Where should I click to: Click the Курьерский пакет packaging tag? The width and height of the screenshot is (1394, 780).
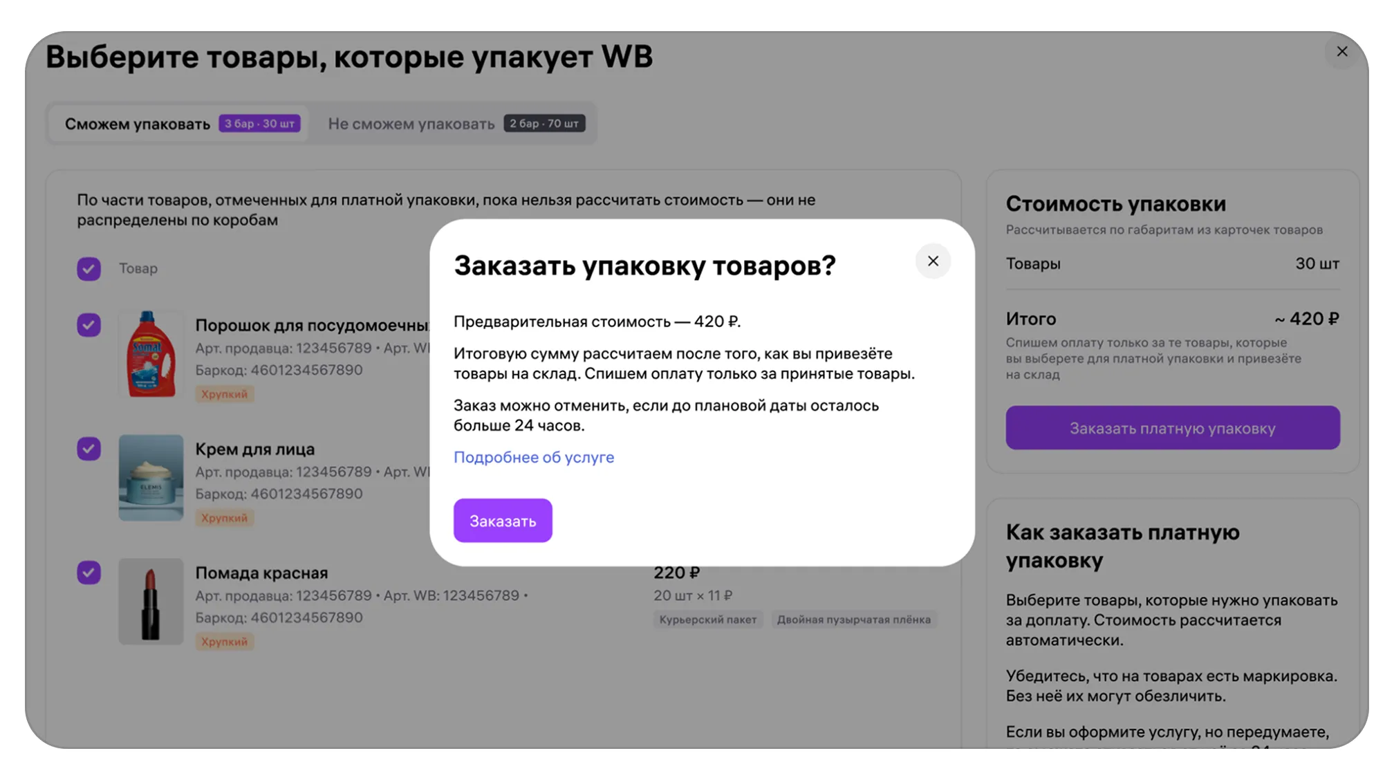click(x=708, y=620)
